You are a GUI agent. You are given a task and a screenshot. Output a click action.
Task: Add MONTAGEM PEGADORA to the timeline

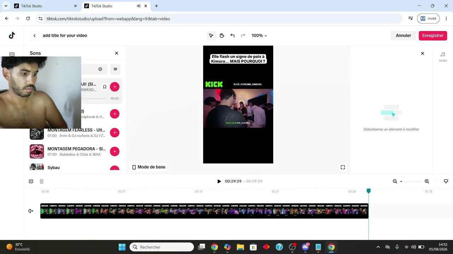[x=115, y=151]
